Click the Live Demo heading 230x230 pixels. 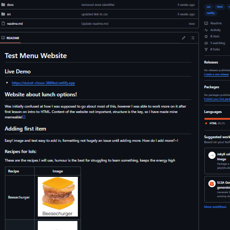click(x=18, y=72)
